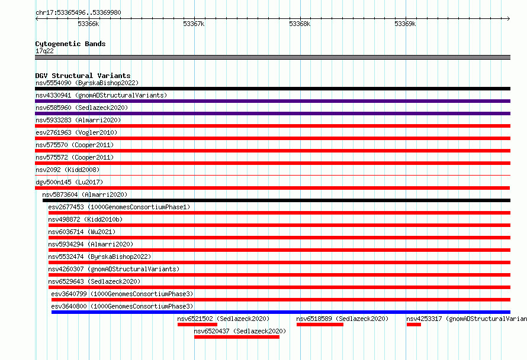The image size is (527, 360).
Task: Select nsv498872 (Kidd2010b) label
Action: click(x=85, y=219)
